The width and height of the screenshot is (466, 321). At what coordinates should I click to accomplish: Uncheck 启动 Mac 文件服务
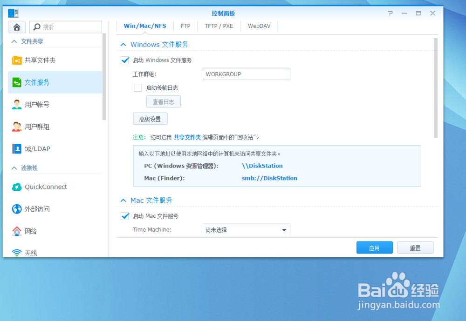[x=124, y=216]
